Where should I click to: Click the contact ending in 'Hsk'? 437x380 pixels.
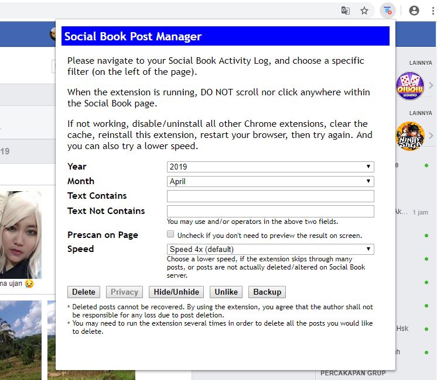tap(402, 329)
